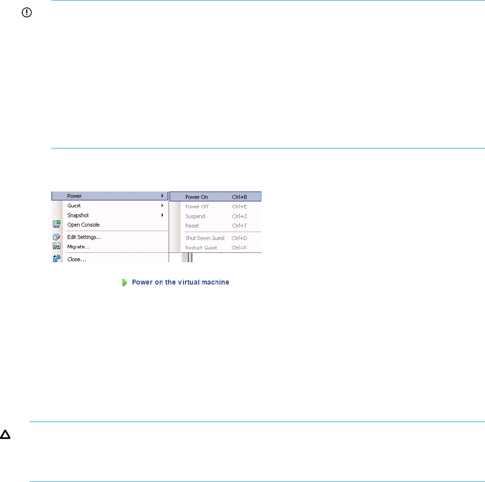Click the Open Console monitor icon
485x482 pixels.
click(x=56, y=224)
